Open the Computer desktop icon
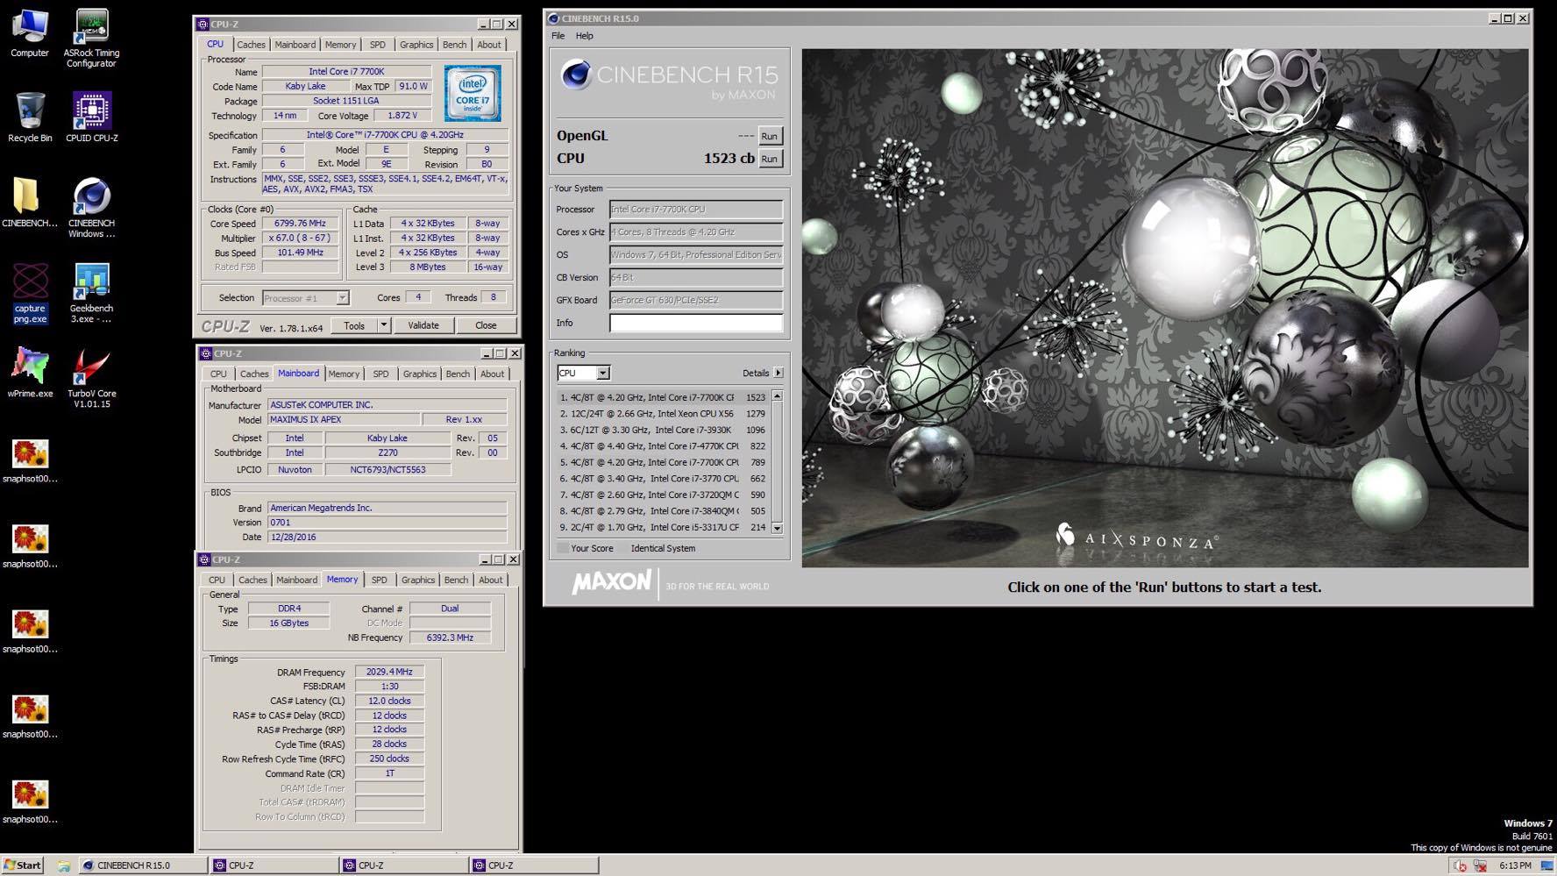Image resolution: width=1557 pixels, height=876 pixels. (30, 33)
